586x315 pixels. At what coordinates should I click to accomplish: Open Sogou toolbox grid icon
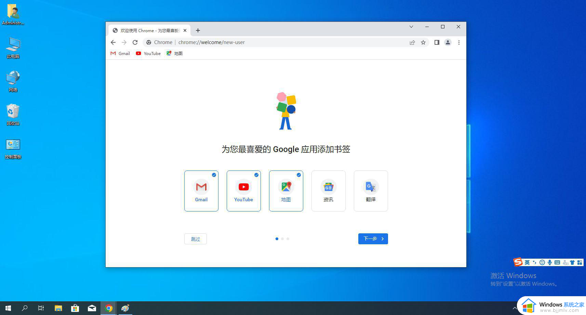tap(580, 262)
